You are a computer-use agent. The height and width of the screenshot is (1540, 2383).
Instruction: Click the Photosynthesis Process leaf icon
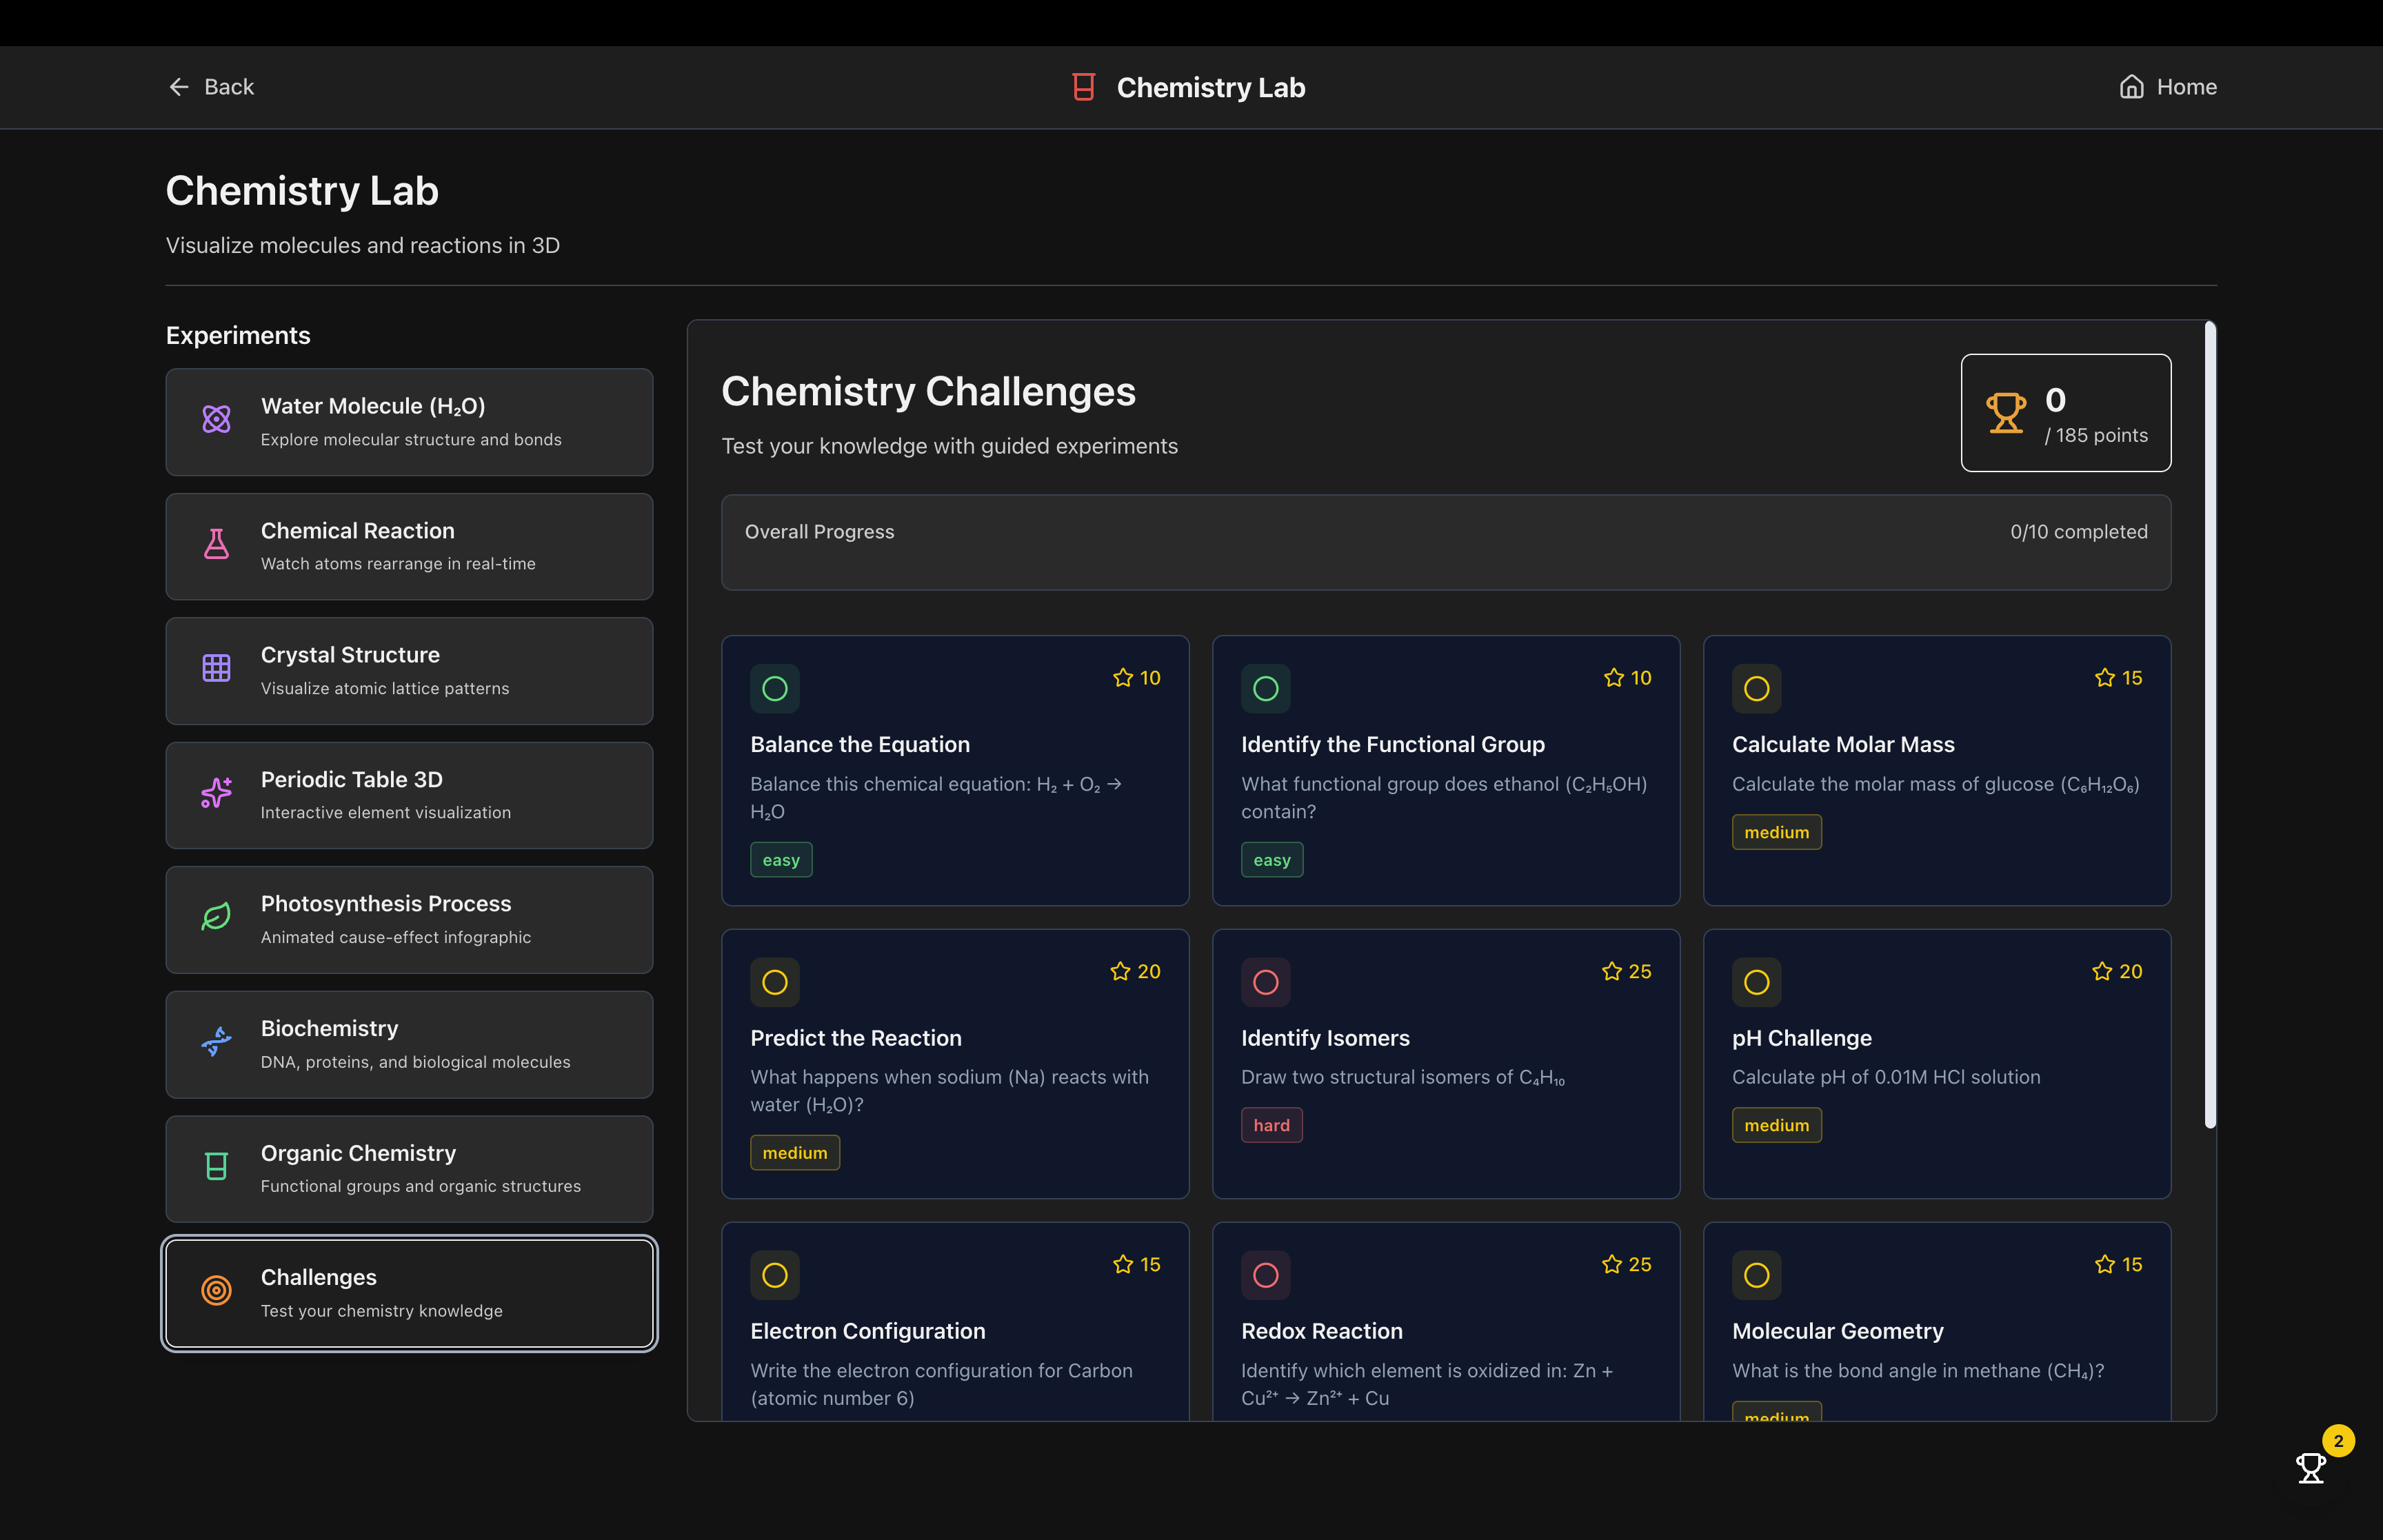point(216,917)
